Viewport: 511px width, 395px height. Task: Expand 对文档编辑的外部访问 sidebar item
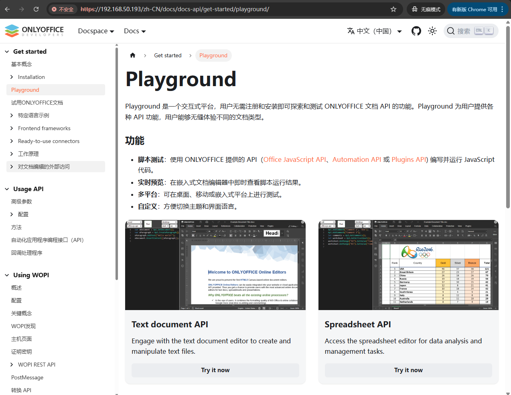[x=12, y=167]
